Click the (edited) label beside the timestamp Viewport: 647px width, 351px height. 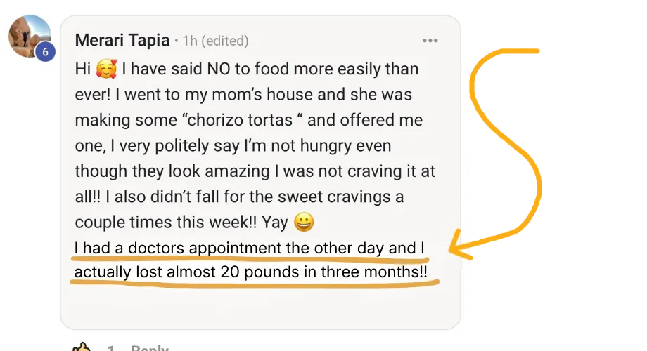click(x=225, y=41)
